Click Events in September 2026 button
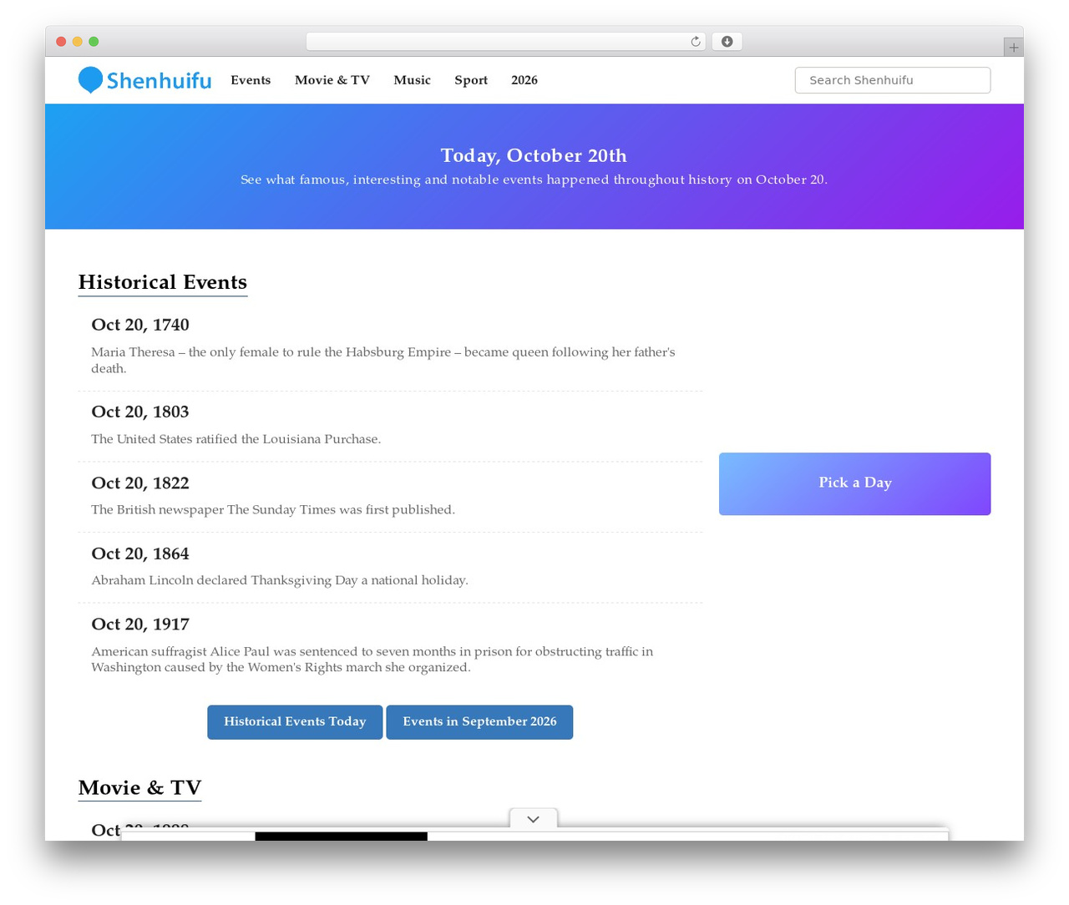1069x905 pixels. point(479,722)
